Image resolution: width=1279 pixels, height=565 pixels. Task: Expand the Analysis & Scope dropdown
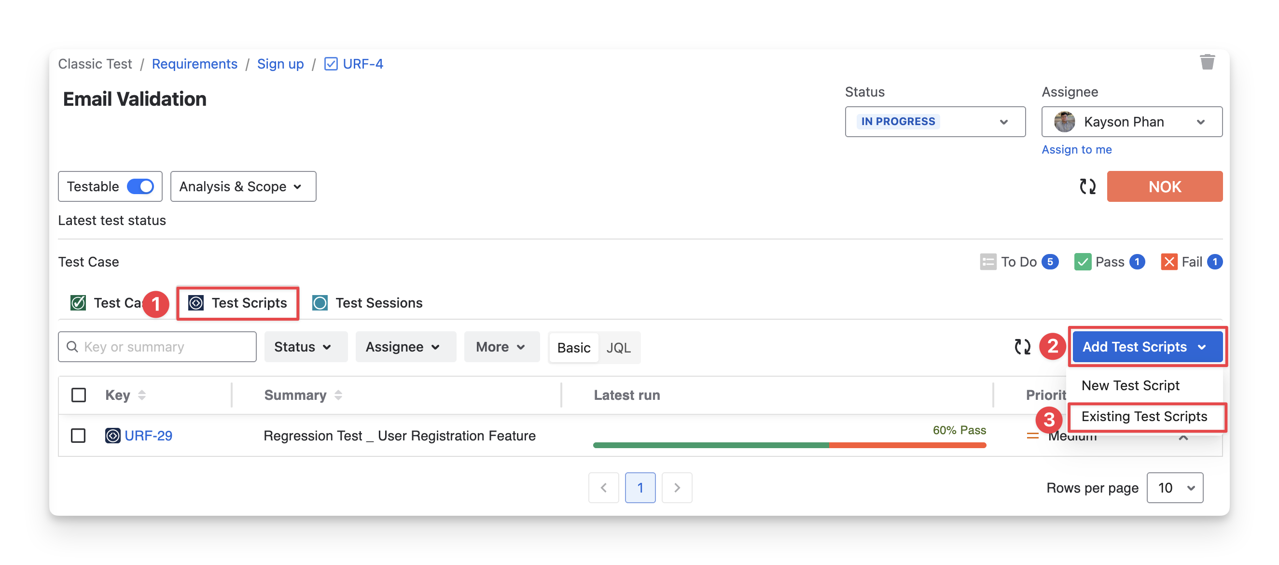coord(243,186)
